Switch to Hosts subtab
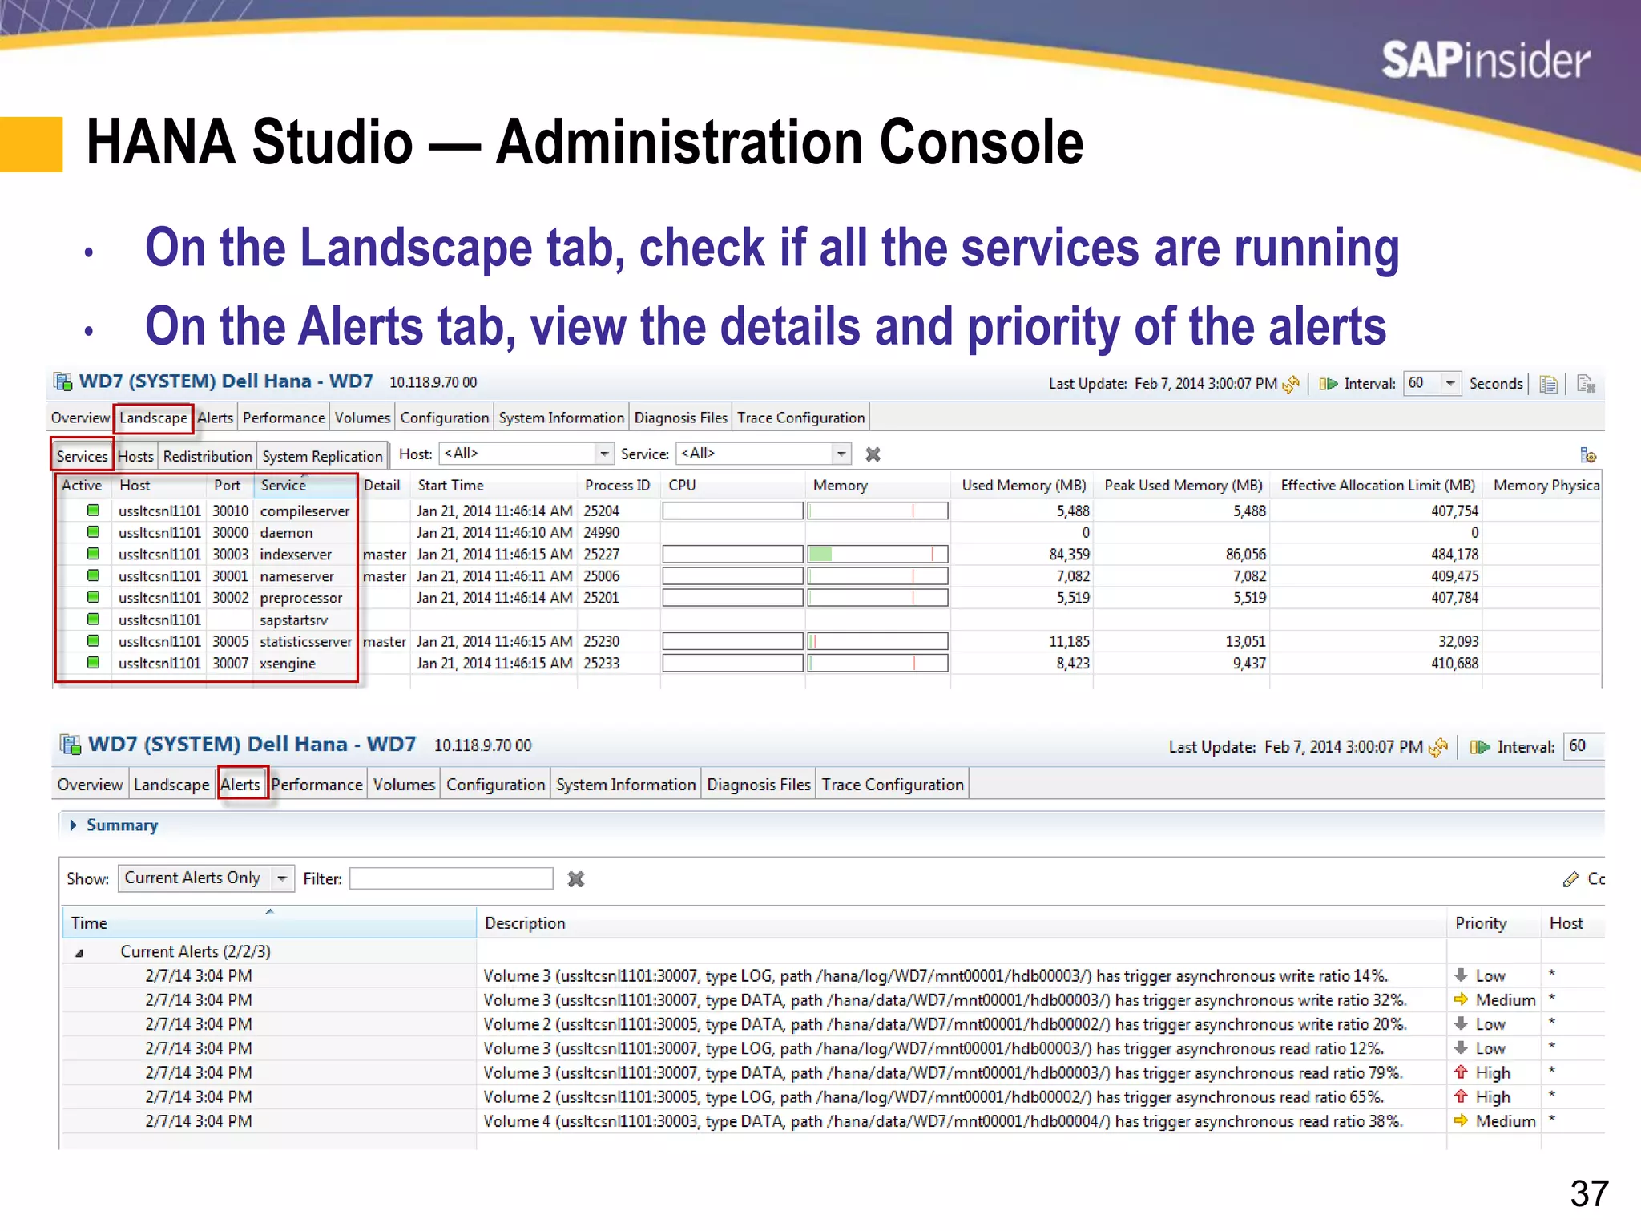This screenshot has width=1641, height=1231. click(x=135, y=456)
